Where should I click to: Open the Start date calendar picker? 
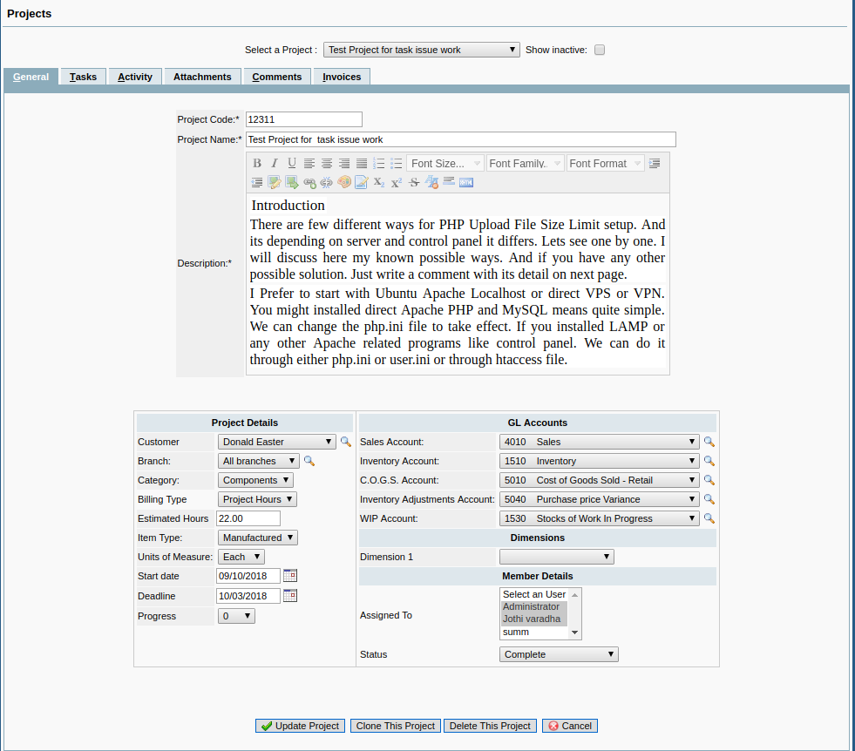coord(290,576)
